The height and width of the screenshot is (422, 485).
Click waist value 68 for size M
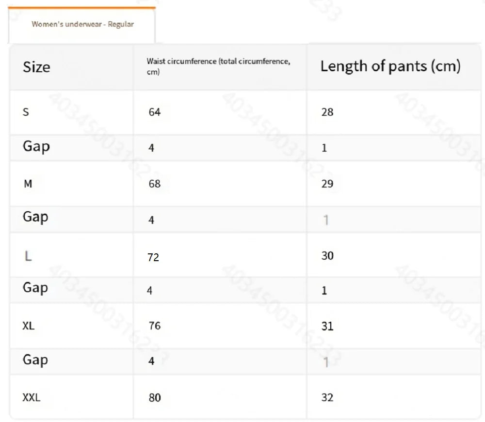pos(155,184)
